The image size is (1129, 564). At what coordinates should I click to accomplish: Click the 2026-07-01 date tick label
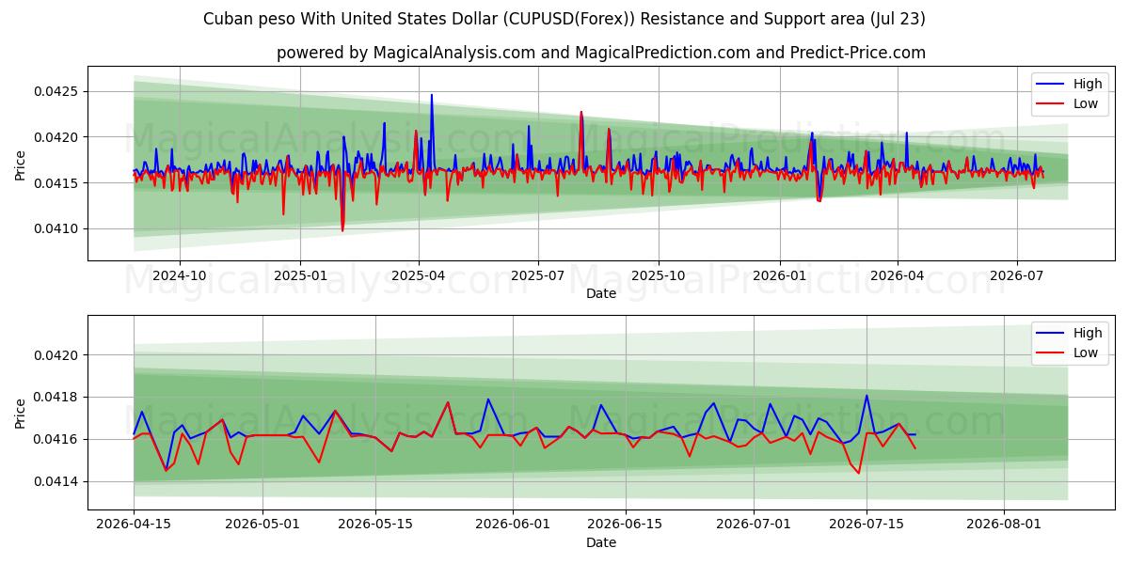(x=755, y=525)
